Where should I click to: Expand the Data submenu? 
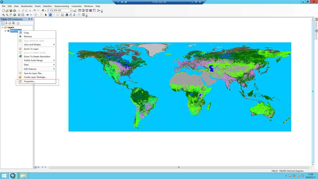tap(37, 65)
